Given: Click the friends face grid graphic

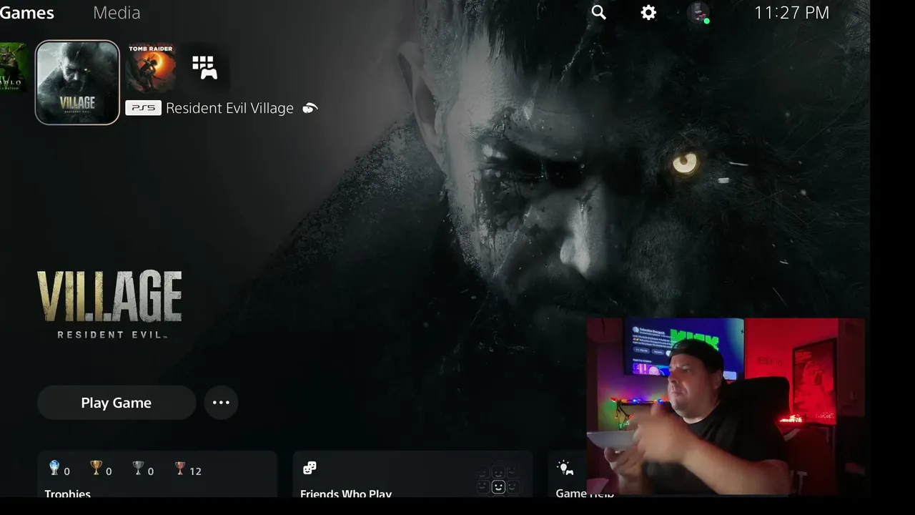Looking at the screenshot, I should tap(498, 480).
